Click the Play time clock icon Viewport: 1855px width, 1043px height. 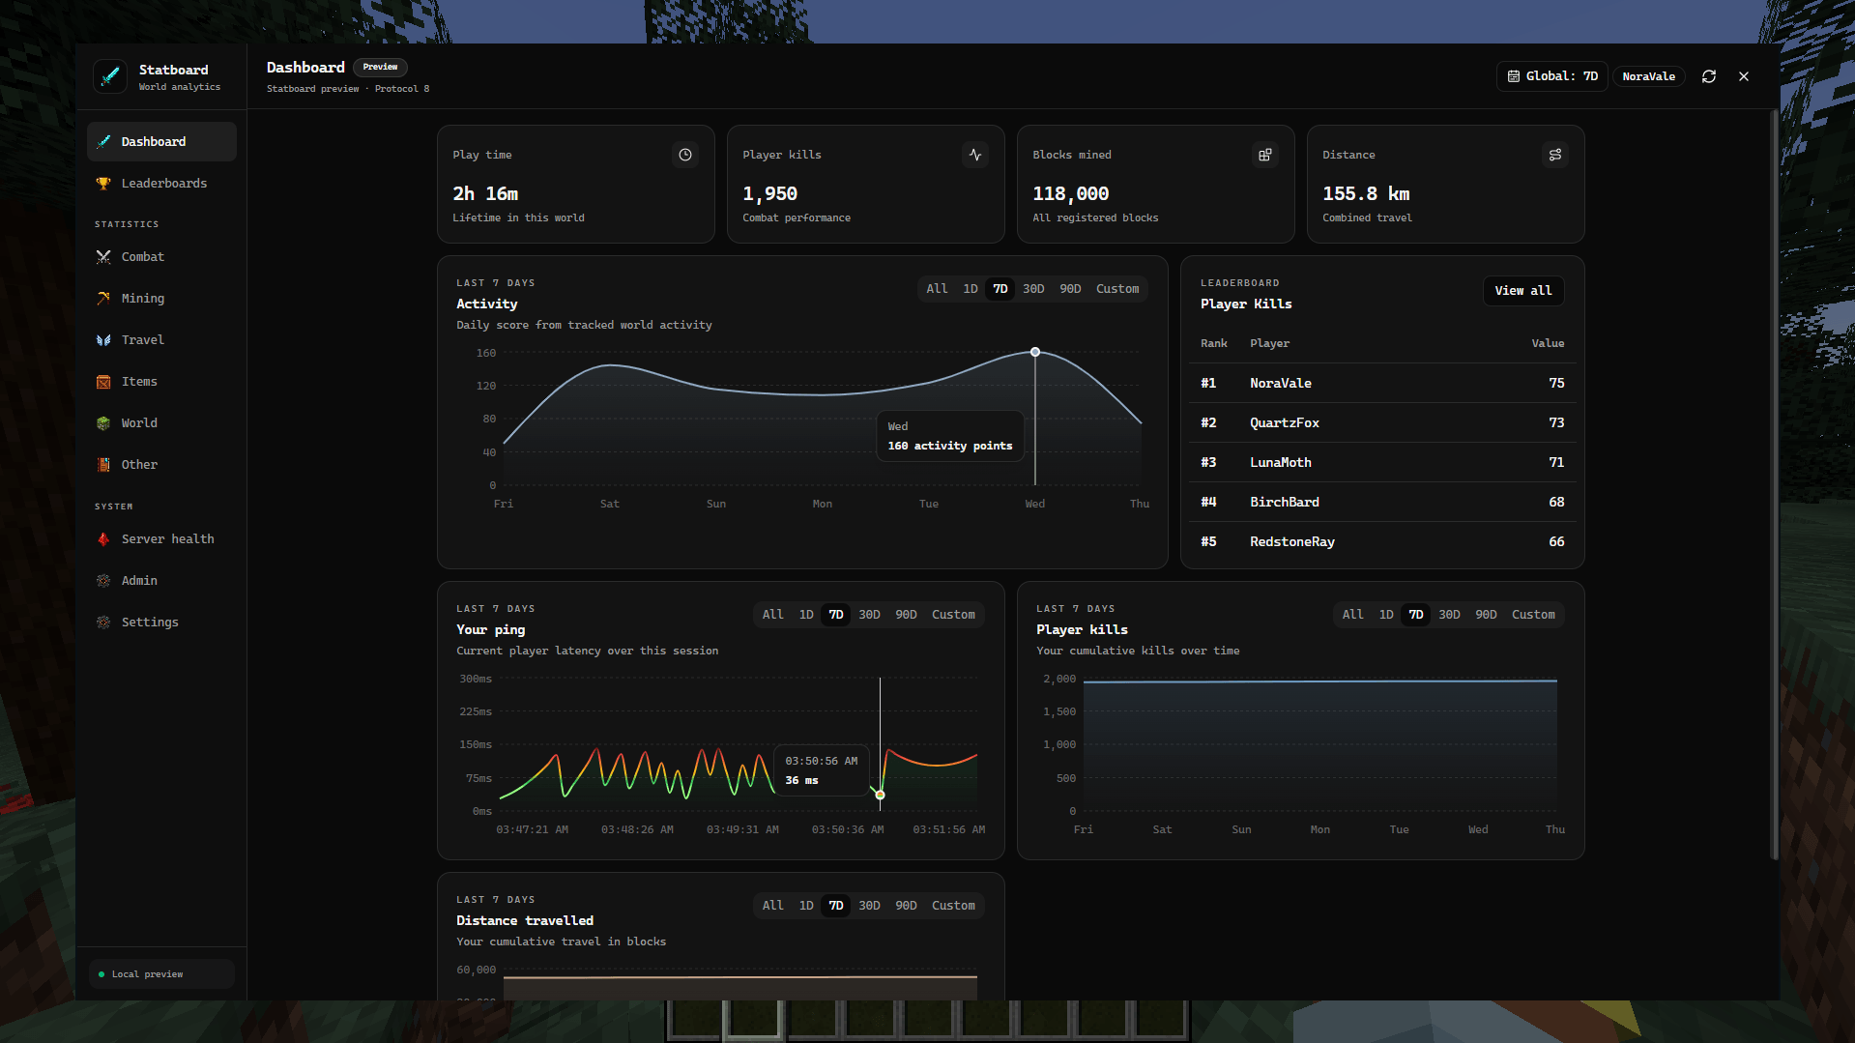click(685, 155)
